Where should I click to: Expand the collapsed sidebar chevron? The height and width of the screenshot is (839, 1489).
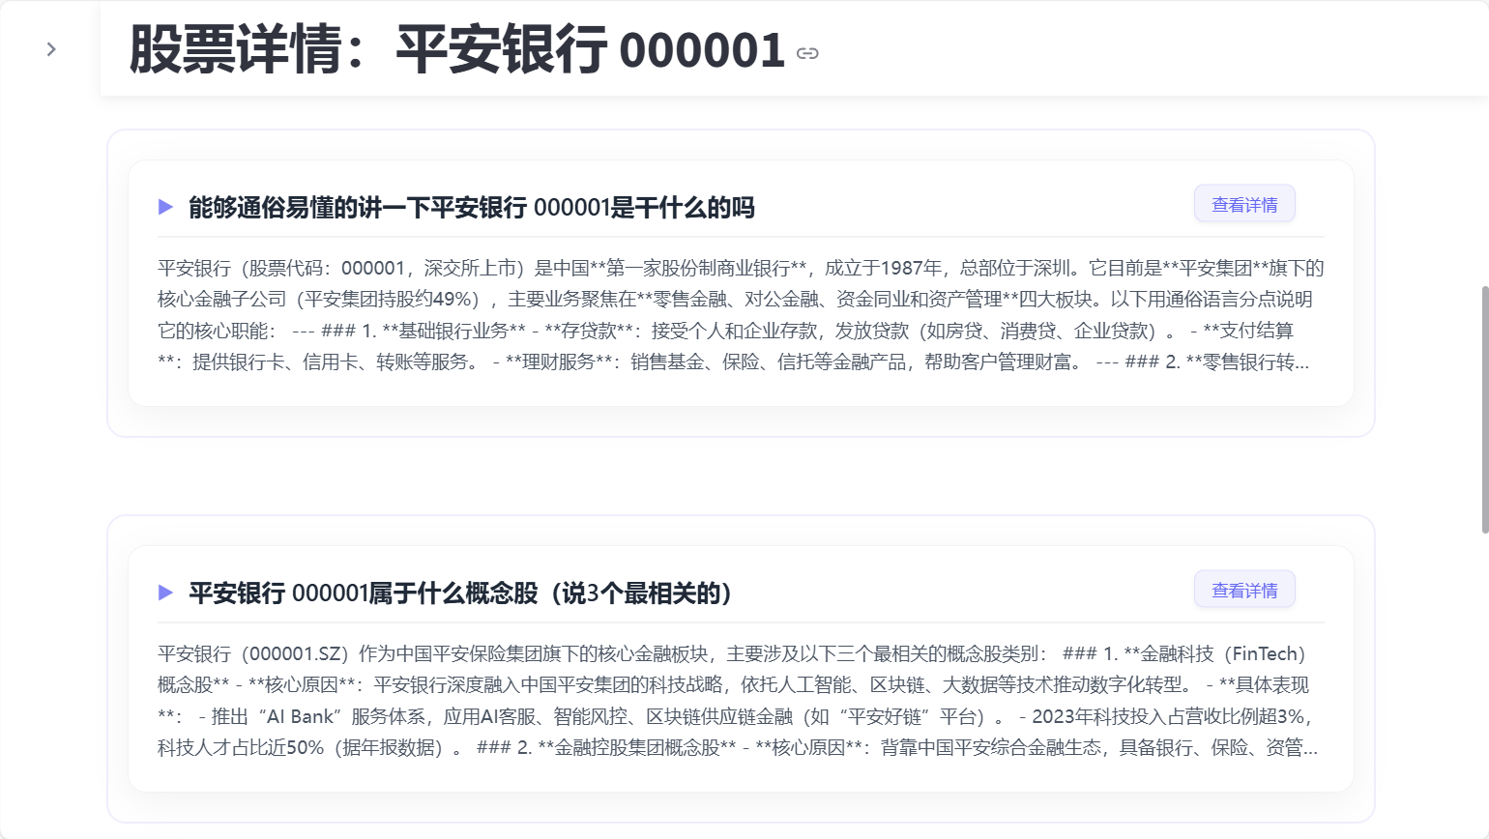(x=51, y=49)
